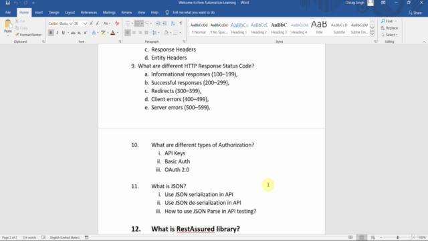Toggle Justify alignment
The width and height of the screenshot is (428, 241).
point(146,33)
